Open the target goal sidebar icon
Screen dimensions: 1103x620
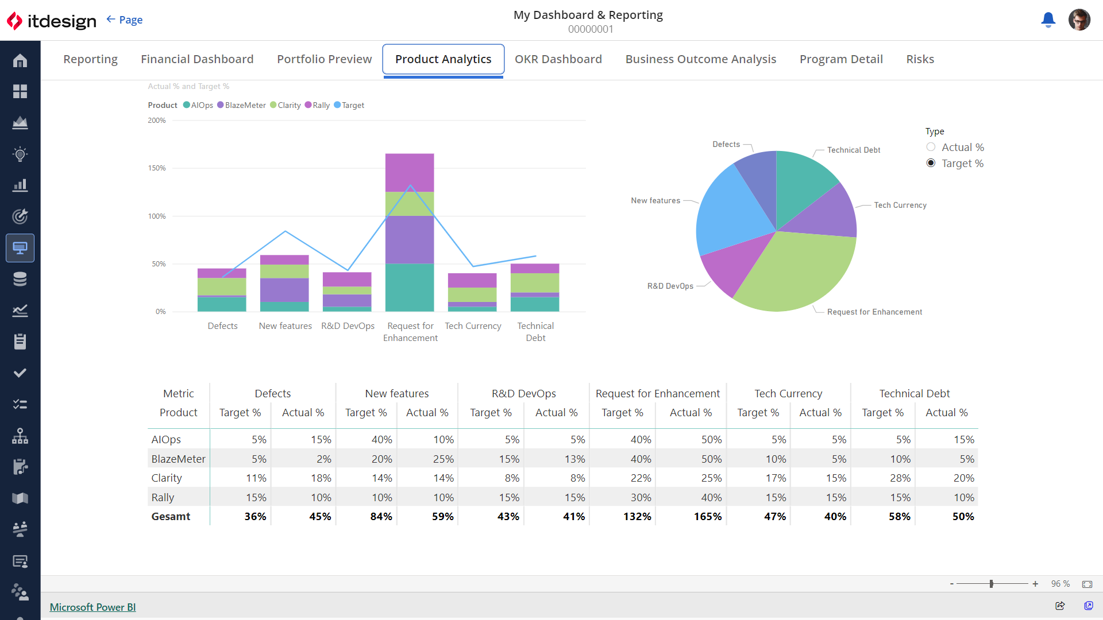(20, 216)
